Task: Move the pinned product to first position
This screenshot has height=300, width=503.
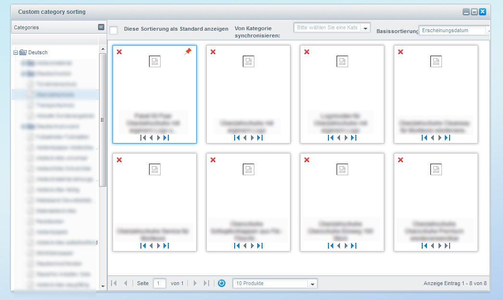Action: (x=143, y=138)
